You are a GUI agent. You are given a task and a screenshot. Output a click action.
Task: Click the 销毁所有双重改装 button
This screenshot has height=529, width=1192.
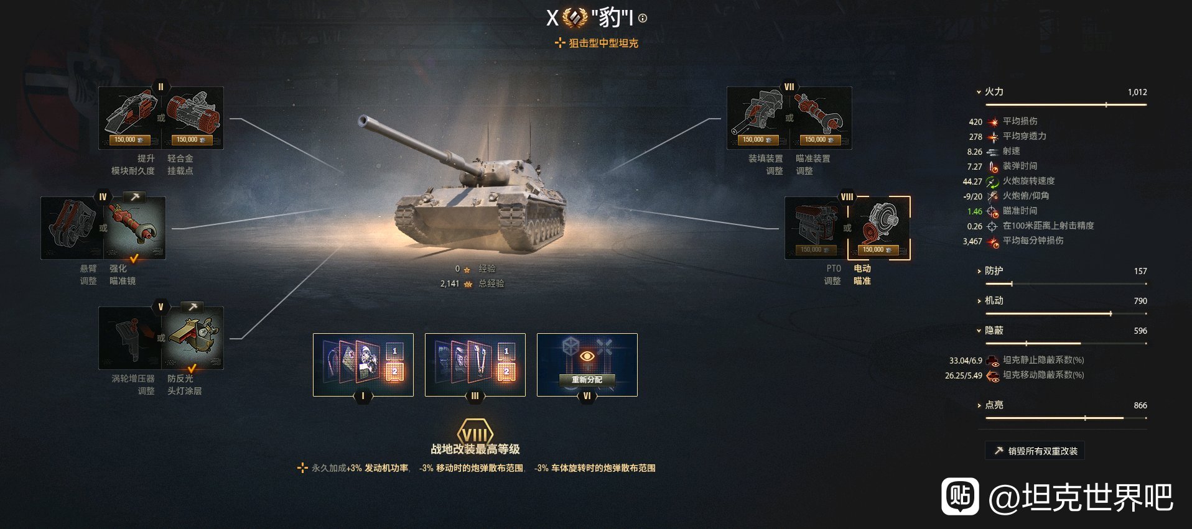tap(1035, 451)
